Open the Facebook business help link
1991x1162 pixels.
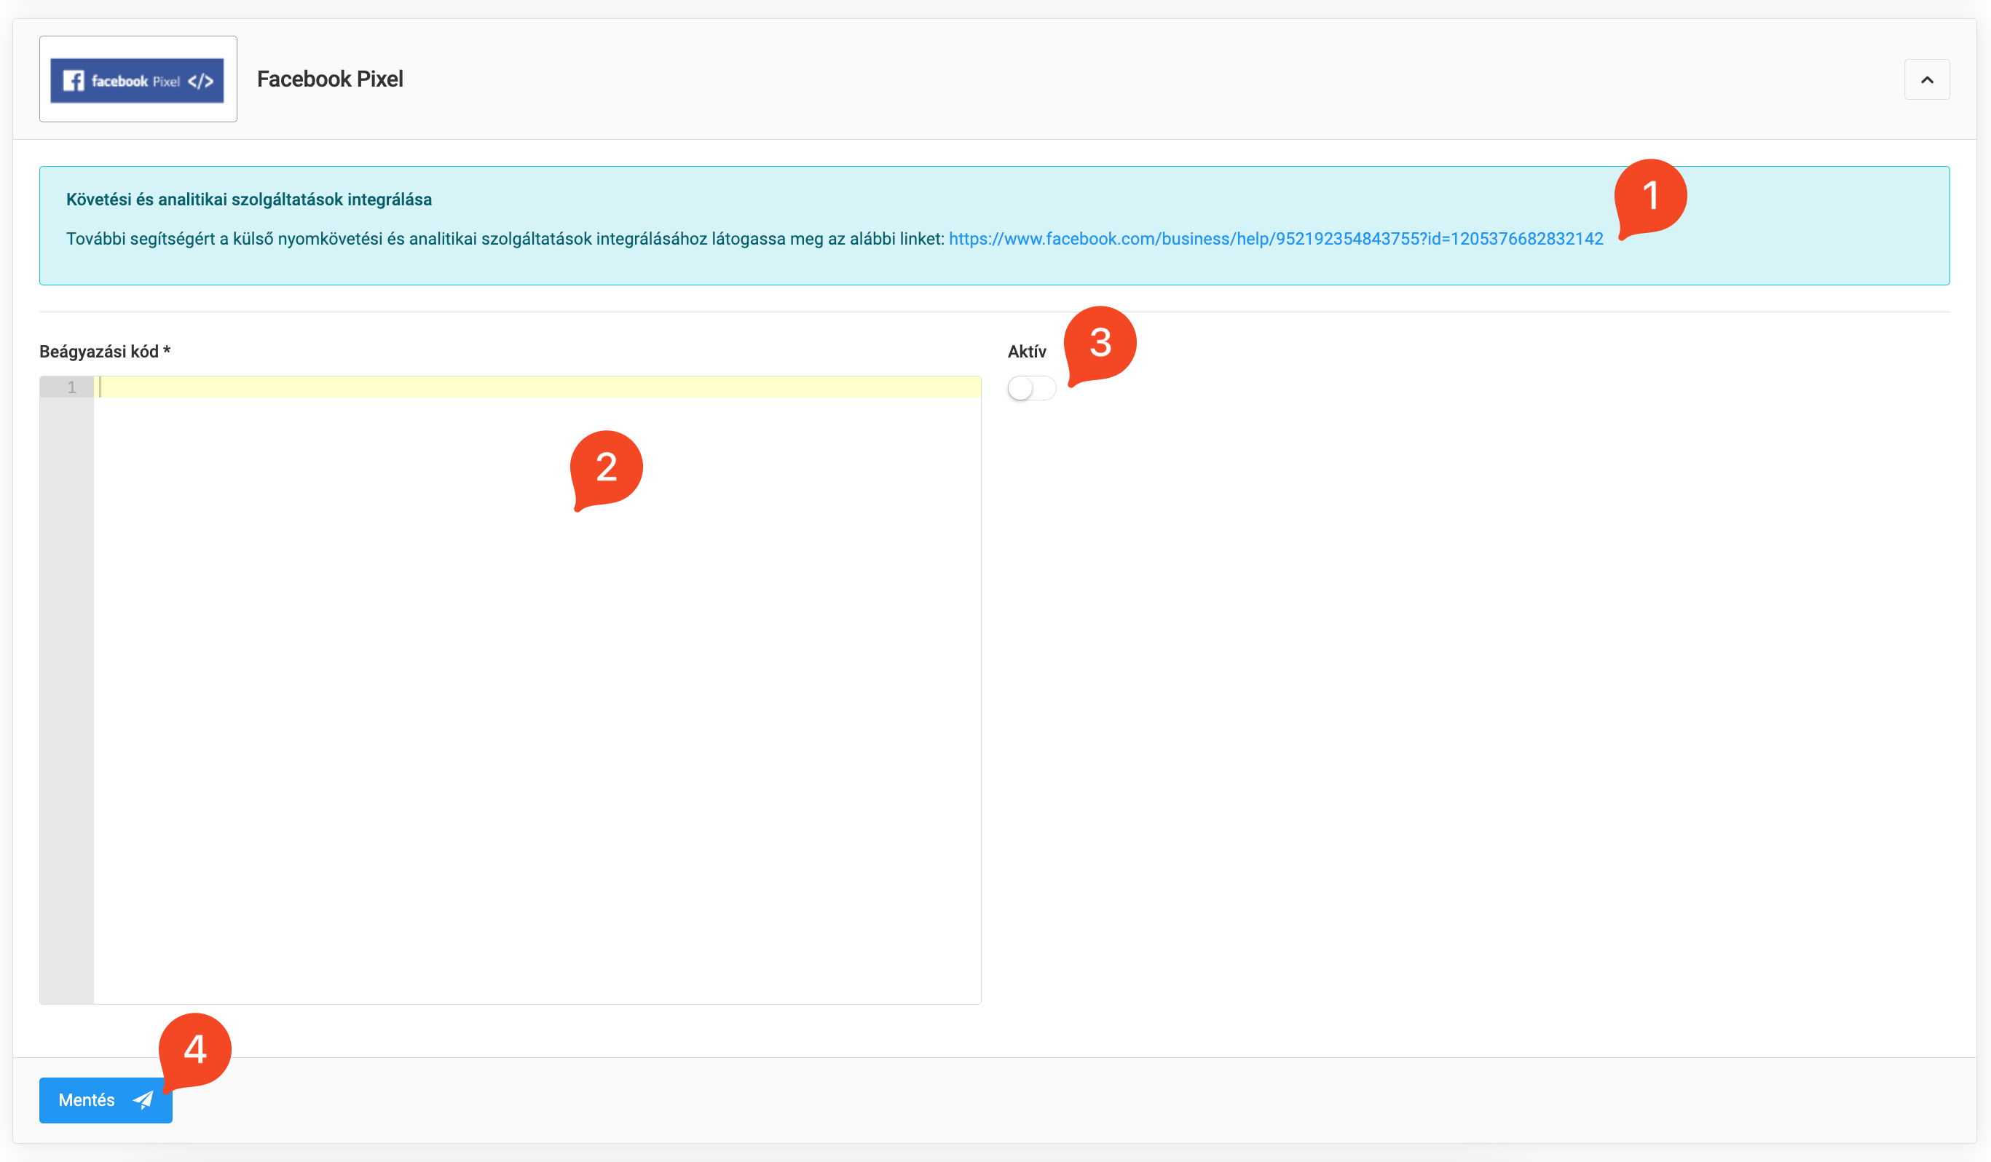coord(1275,239)
